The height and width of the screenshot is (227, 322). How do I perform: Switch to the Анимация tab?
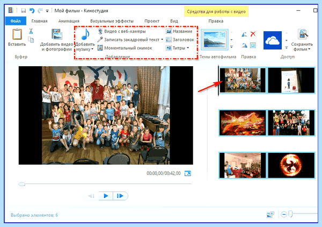(x=69, y=21)
